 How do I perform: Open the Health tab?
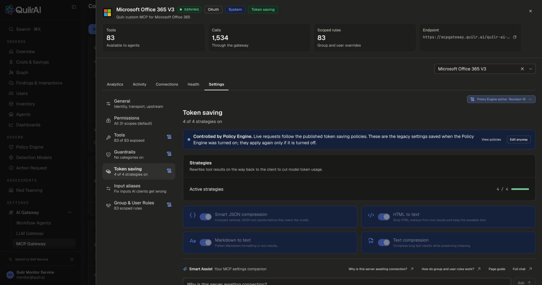193,84
